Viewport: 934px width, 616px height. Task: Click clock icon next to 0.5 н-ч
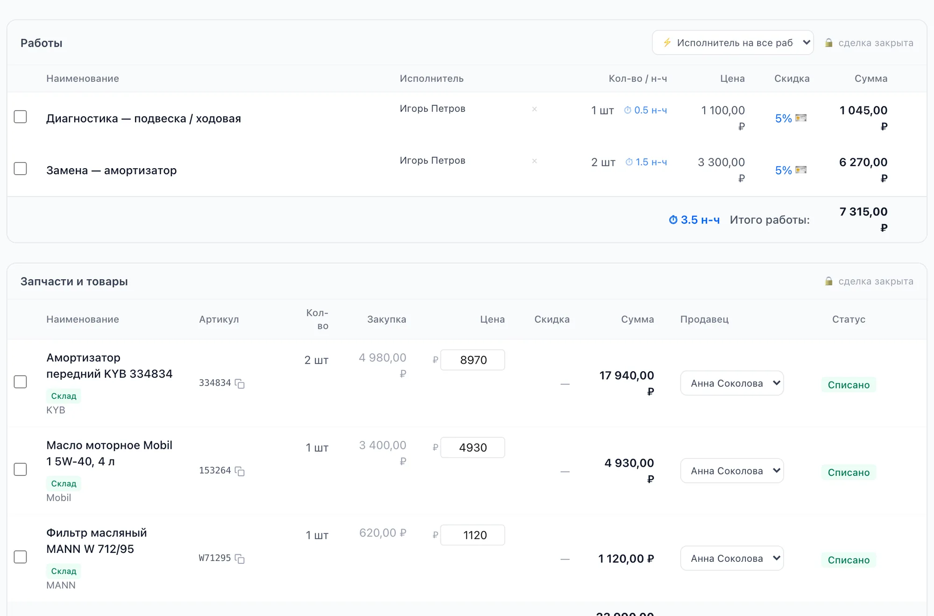click(628, 110)
